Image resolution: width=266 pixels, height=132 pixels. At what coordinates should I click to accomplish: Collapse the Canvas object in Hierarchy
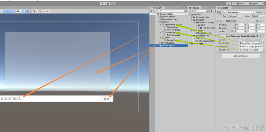click(x=158, y=22)
